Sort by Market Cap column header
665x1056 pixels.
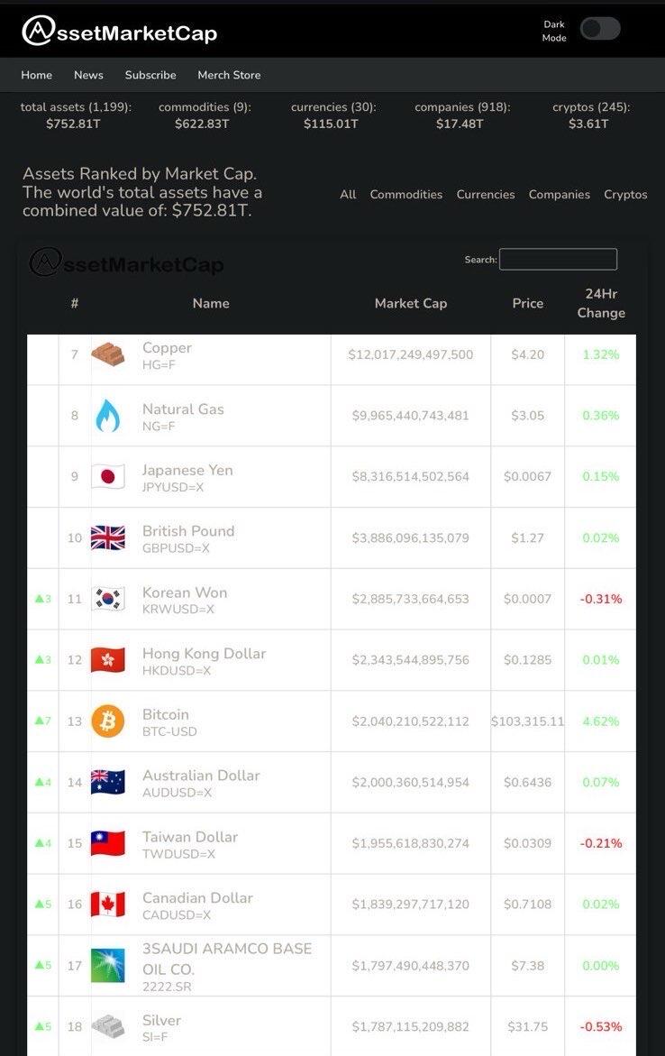(x=411, y=304)
